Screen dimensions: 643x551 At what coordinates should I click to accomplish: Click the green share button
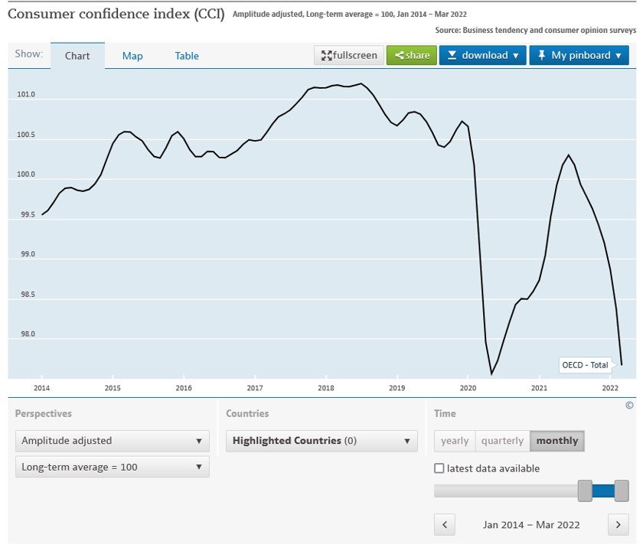pyautogui.click(x=412, y=55)
